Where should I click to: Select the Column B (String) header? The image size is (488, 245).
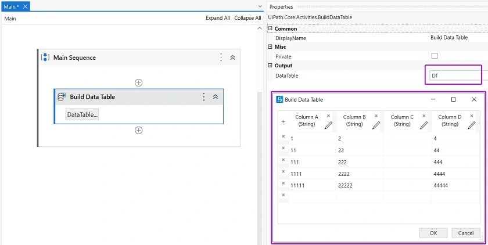point(354,121)
